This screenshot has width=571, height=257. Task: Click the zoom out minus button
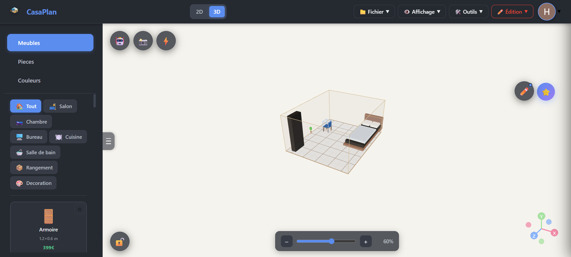pos(287,242)
